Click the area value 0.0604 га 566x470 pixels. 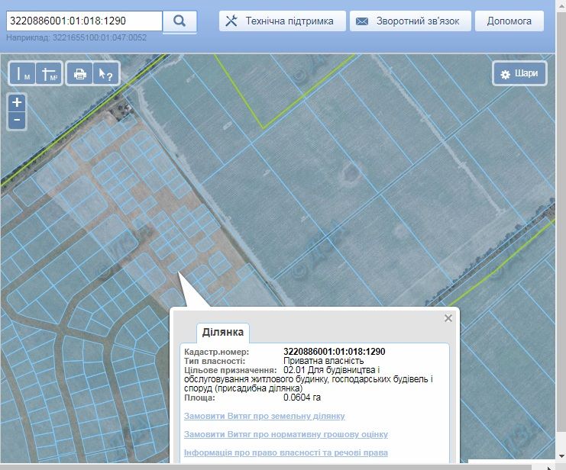(302, 398)
